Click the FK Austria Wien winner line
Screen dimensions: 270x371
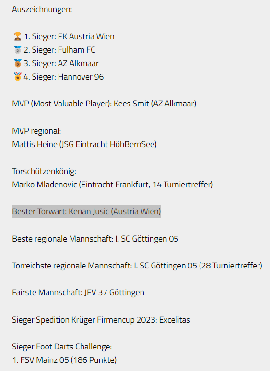click(64, 36)
